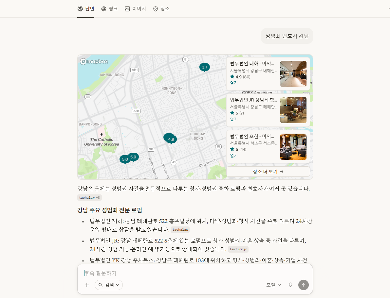Open the taehalaw citation after 태하 bullet
This screenshot has width=390, height=298.
[180, 229]
